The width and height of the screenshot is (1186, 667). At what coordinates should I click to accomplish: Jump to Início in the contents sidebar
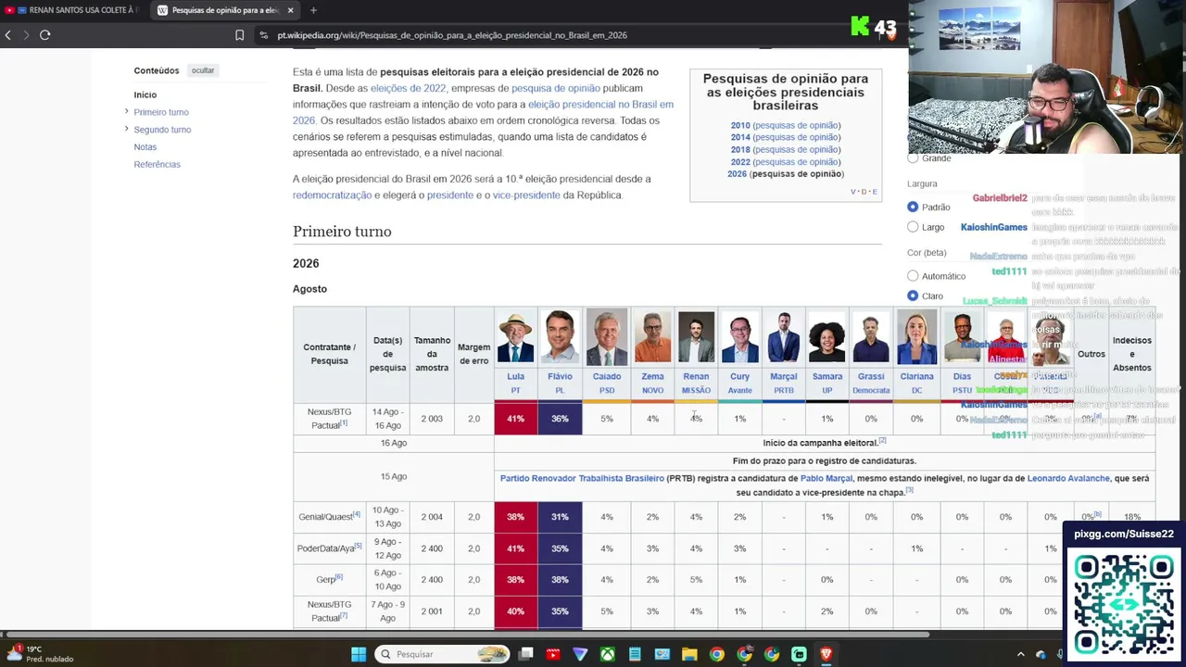145,94
